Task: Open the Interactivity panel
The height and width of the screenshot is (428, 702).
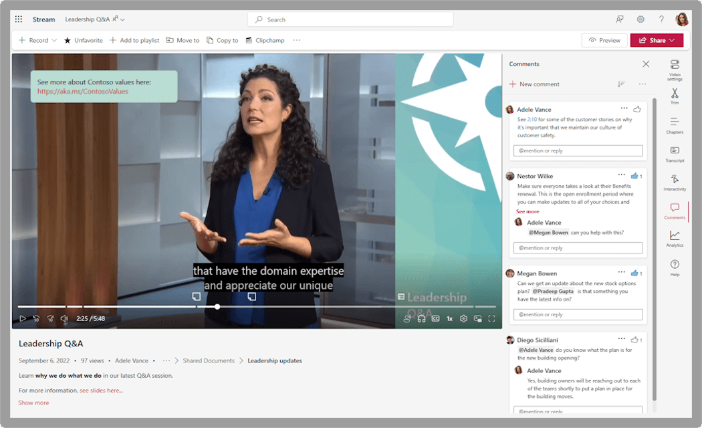Action: tap(675, 181)
